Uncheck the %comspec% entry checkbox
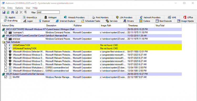This screenshot has height=101, width=197. pos(6,32)
